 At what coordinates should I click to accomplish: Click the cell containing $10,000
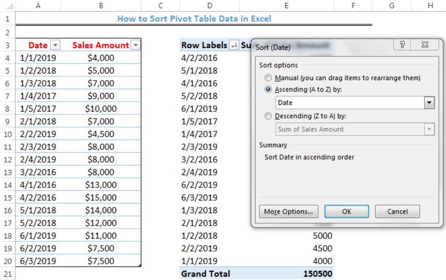coord(101,107)
